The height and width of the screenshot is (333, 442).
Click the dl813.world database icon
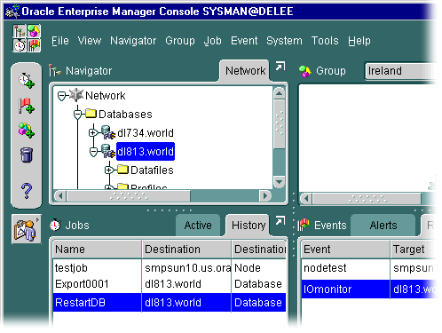pos(108,151)
